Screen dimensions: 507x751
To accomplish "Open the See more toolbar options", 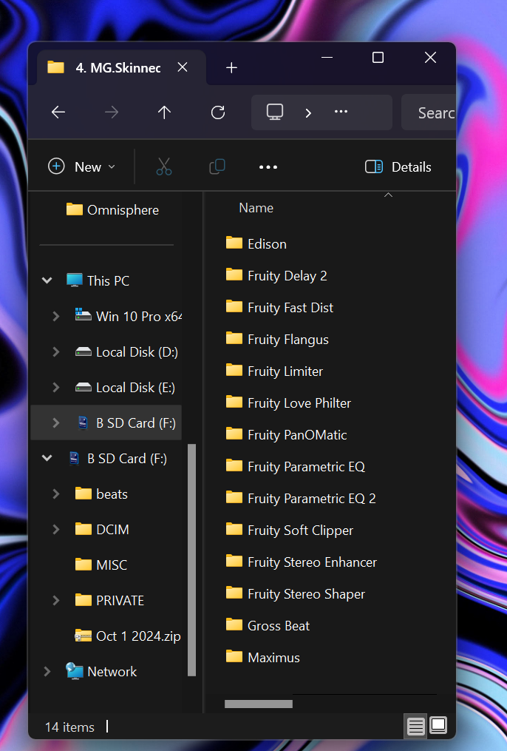I will pos(268,167).
